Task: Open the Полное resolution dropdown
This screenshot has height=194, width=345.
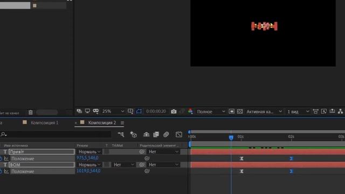Action: pos(211,112)
